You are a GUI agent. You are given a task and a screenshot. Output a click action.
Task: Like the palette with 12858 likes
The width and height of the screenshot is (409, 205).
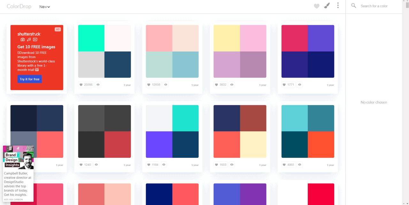tap(154, 85)
